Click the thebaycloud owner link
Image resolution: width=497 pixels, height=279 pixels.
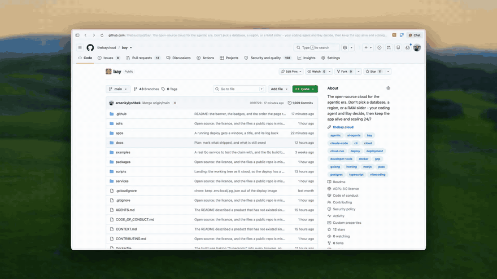click(107, 48)
